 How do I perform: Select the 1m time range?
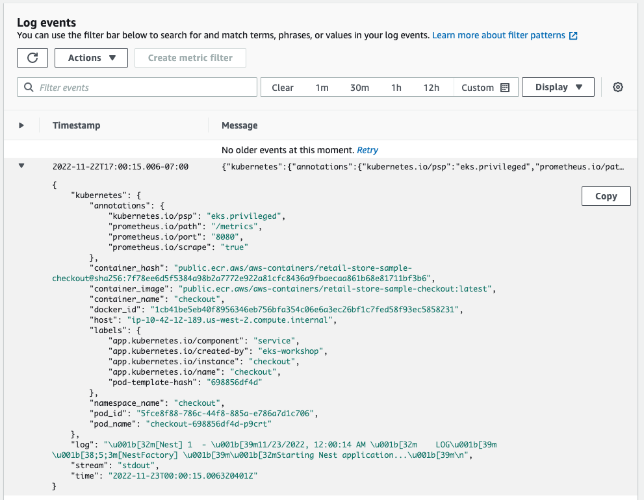click(x=322, y=88)
